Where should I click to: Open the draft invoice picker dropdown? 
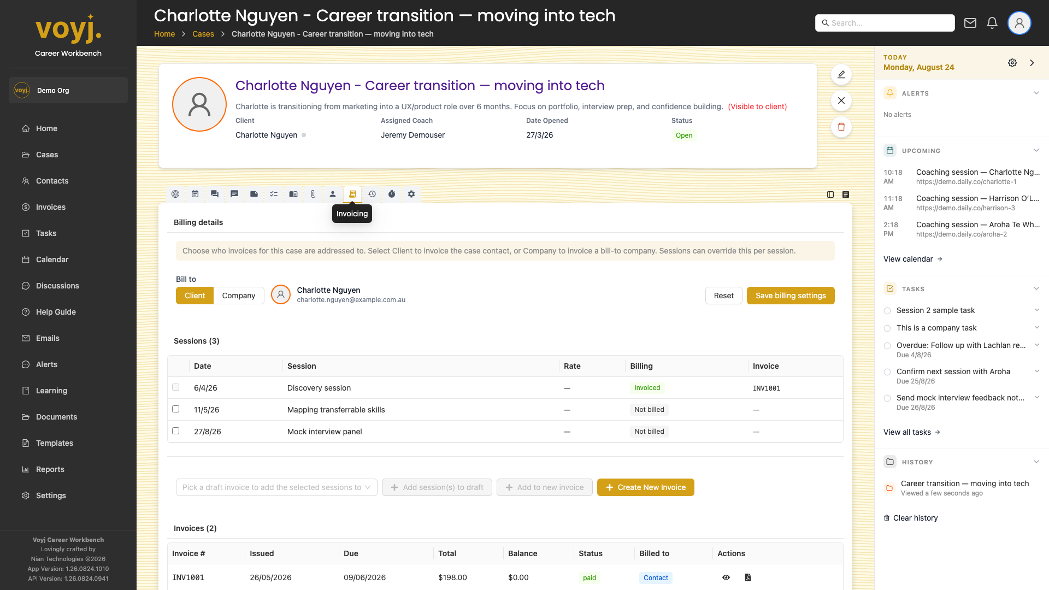[x=276, y=487]
